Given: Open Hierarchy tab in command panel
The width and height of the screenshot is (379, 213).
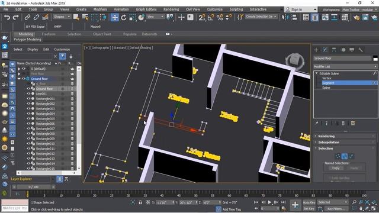Looking at the screenshot, I should [334, 50].
